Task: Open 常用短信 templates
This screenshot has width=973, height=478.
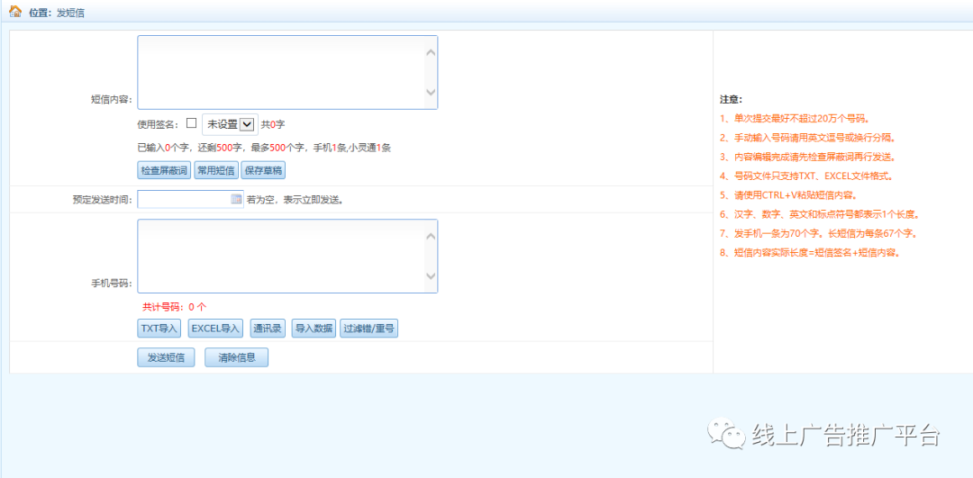Action: click(x=216, y=170)
